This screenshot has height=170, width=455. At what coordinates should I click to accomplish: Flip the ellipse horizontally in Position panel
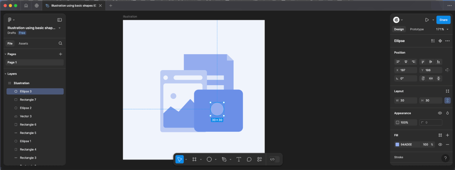[x=431, y=78]
